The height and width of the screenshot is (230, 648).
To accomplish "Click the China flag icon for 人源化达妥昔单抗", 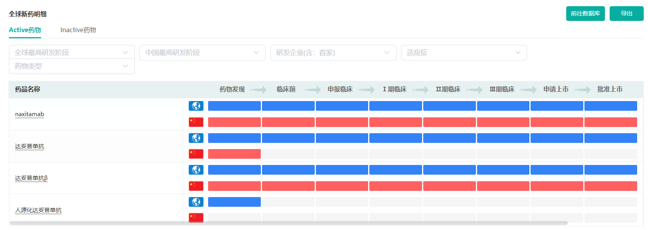I will pyautogui.click(x=196, y=217).
